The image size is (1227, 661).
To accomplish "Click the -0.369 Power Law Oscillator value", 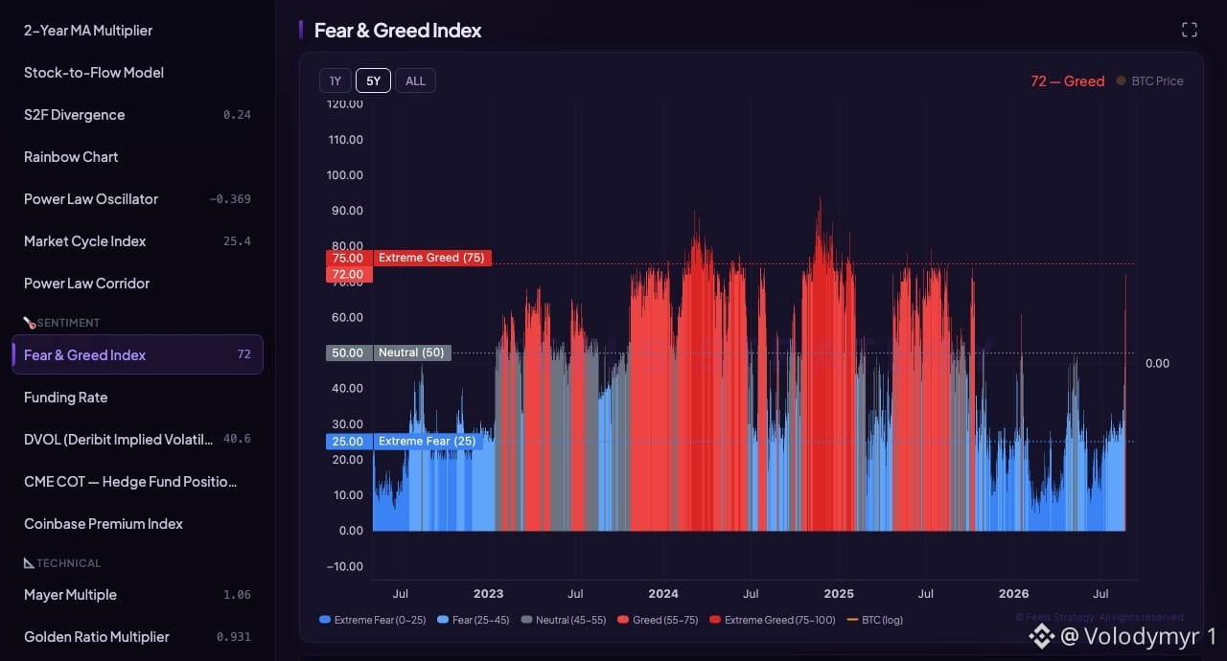I will [230, 199].
